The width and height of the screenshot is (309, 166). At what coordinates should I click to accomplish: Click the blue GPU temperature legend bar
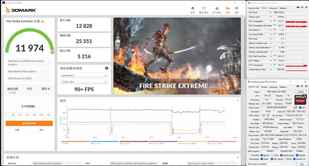pos(105,141)
